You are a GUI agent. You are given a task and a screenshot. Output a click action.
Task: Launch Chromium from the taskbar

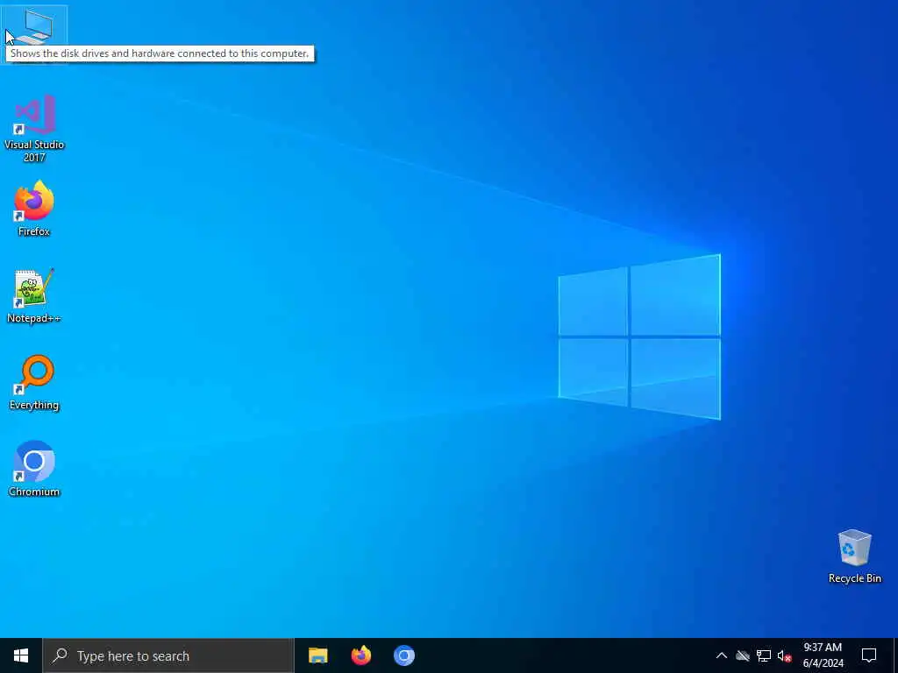tap(403, 655)
